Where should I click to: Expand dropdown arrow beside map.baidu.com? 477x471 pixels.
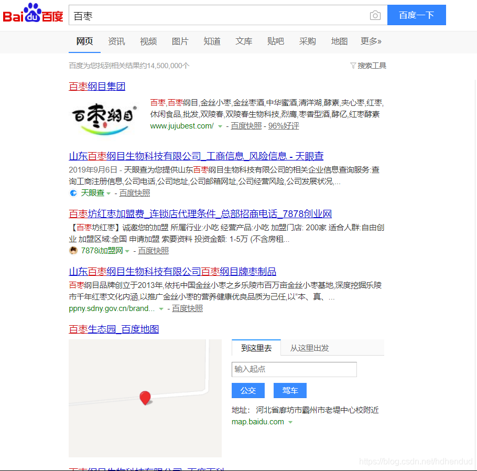290,422
